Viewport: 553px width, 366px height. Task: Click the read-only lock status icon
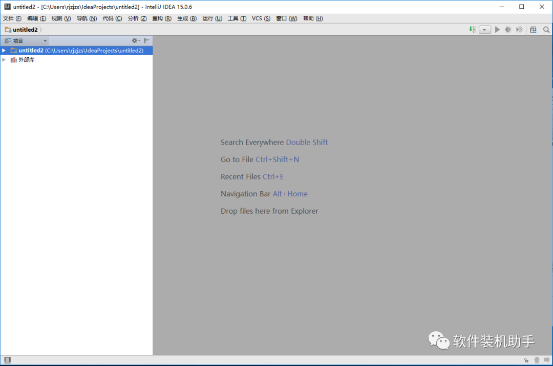coord(526,360)
